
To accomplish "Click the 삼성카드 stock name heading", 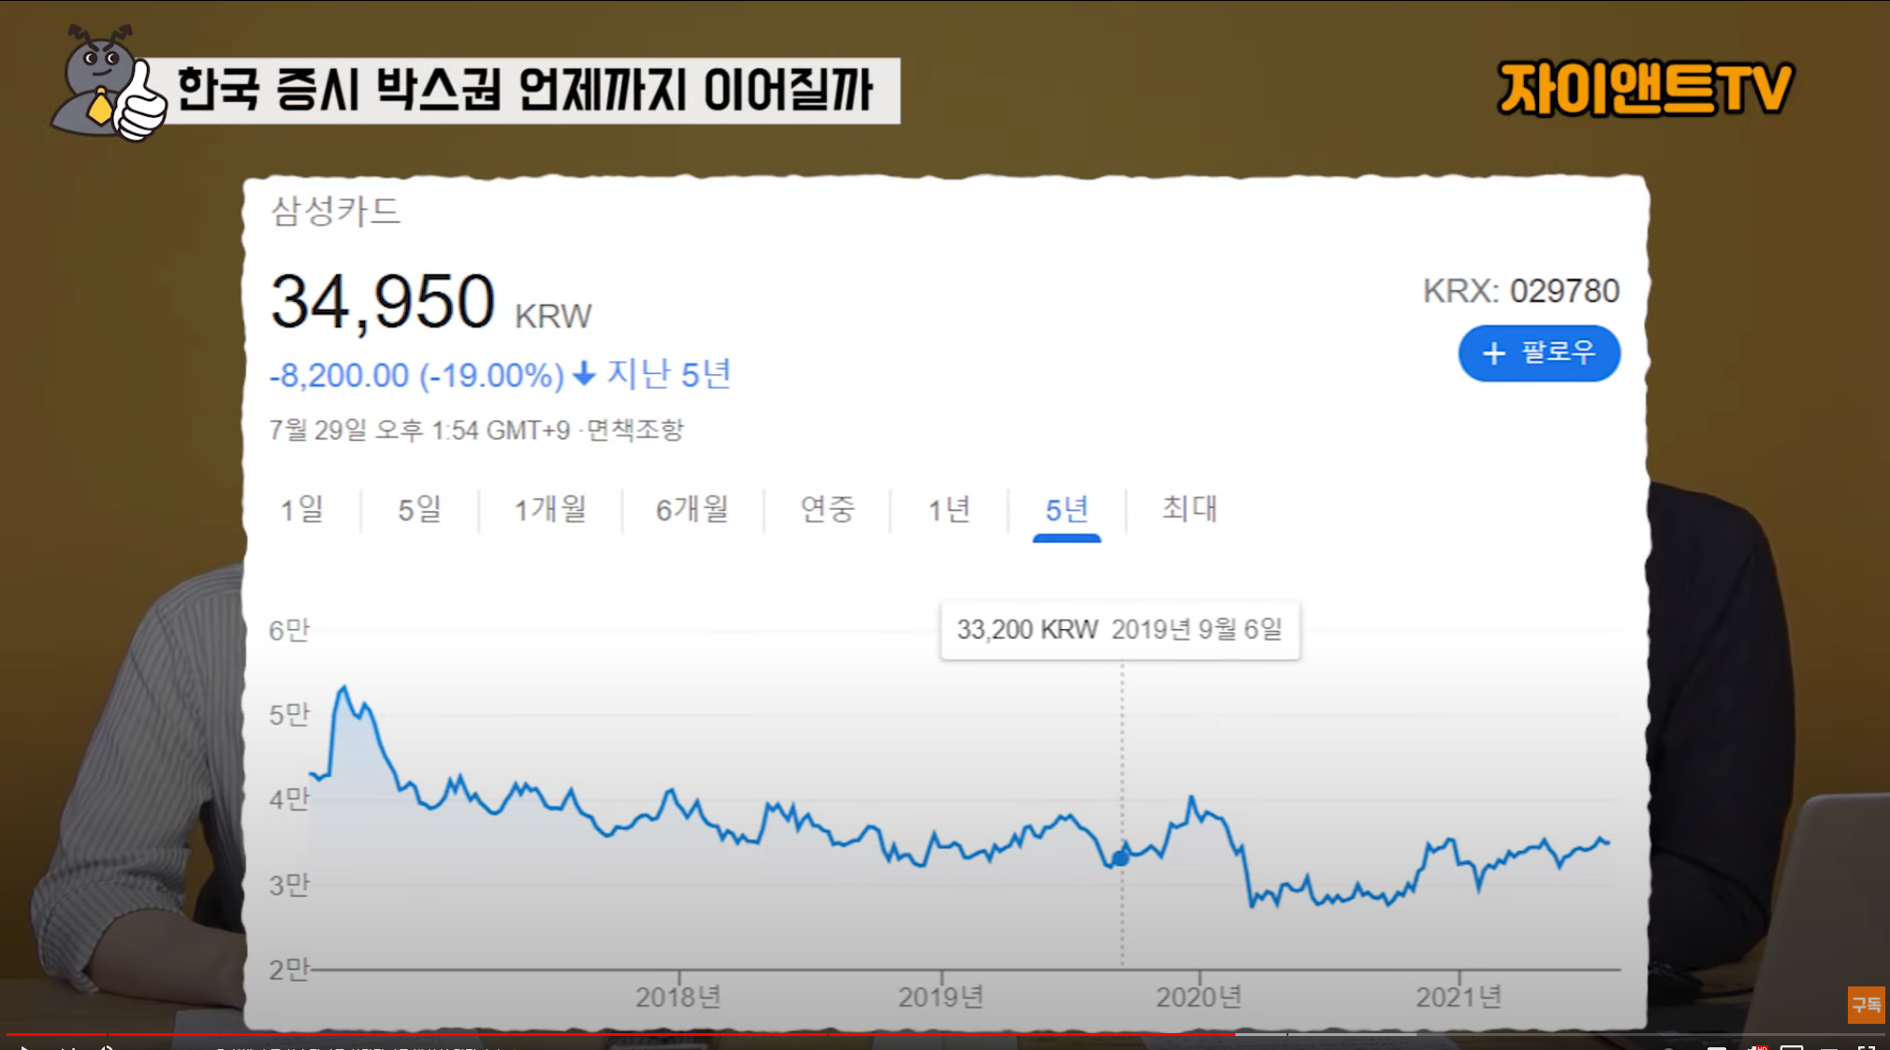I will tap(336, 210).
